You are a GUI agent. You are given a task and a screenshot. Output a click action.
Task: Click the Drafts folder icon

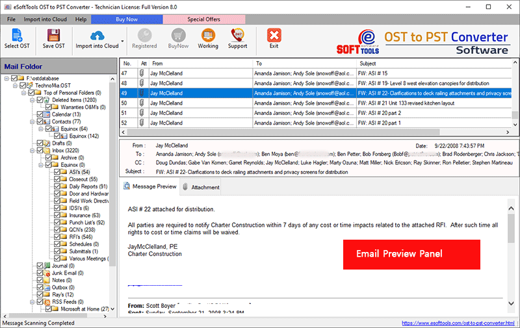pos(47,143)
